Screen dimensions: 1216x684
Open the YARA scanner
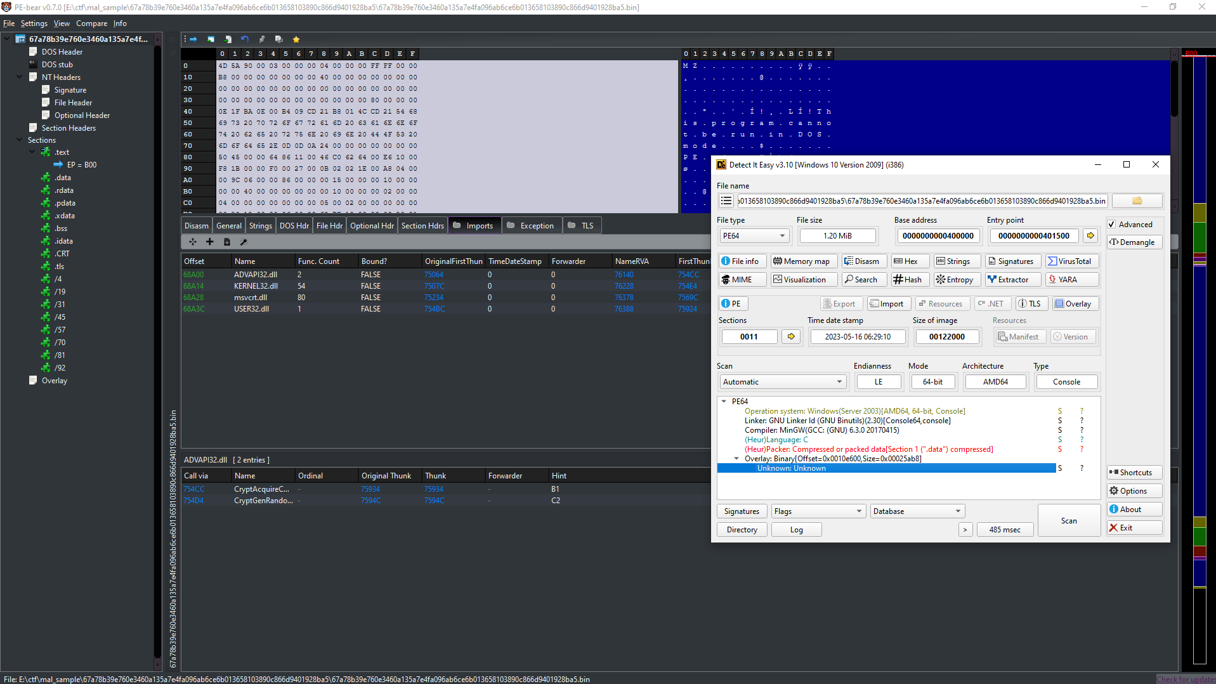point(1071,280)
